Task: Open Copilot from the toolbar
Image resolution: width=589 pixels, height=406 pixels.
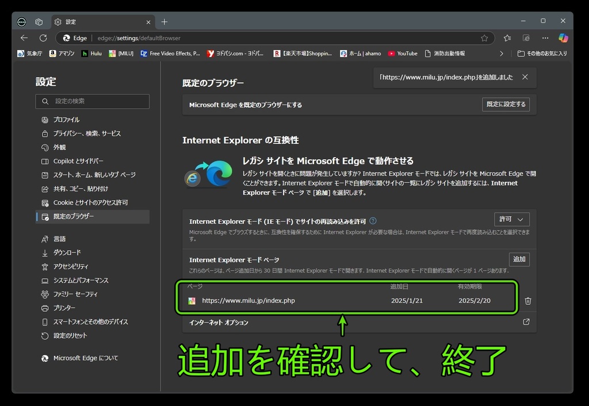Action: pos(563,38)
